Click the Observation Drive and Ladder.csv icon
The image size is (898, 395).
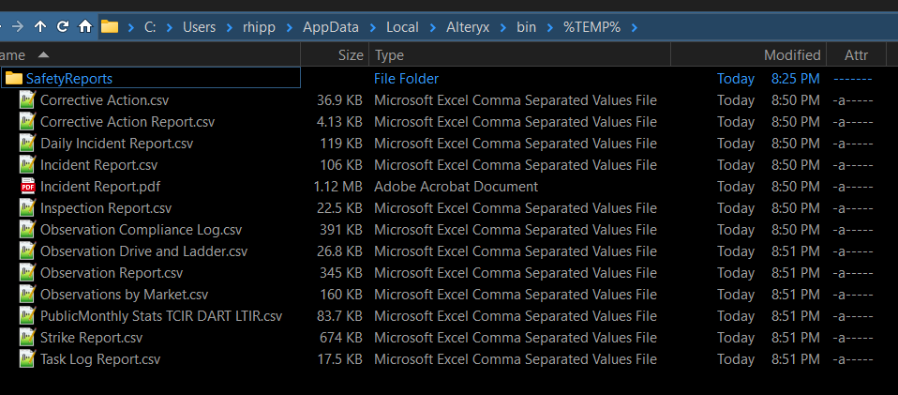27,251
